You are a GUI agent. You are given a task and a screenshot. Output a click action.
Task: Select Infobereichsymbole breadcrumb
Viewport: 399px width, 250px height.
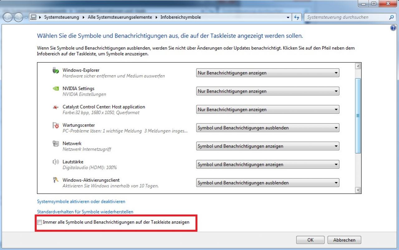(x=180, y=17)
